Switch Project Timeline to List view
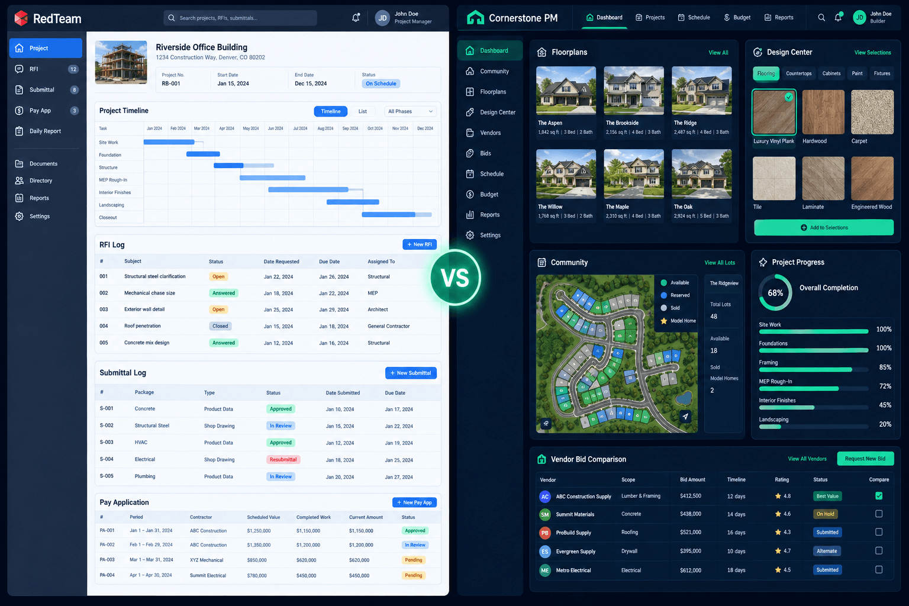This screenshot has height=606, width=909. pos(363,111)
